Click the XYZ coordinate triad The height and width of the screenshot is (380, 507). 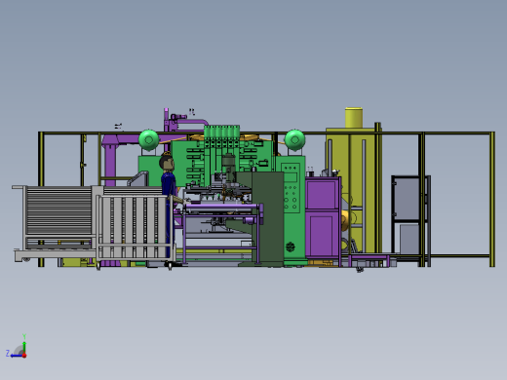17,347
